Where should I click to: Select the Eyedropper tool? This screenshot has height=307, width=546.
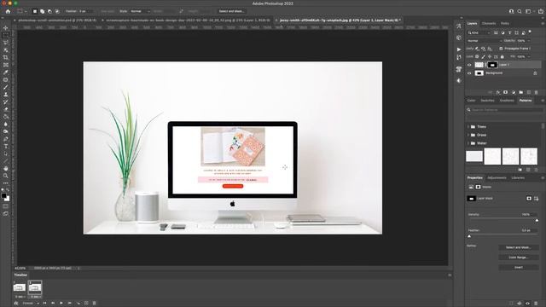(6, 72)
